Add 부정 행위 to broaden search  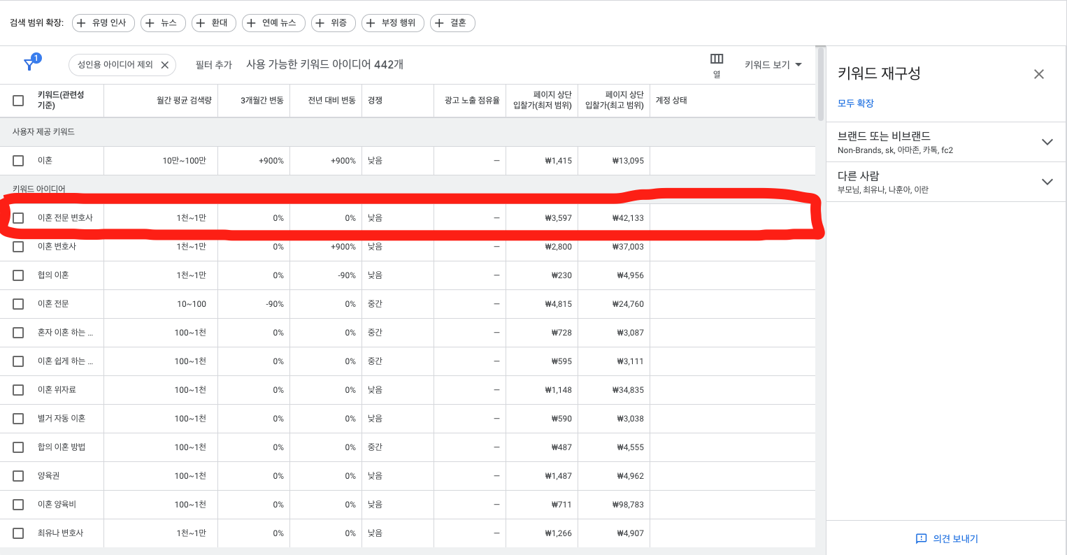tap(393, 23)
